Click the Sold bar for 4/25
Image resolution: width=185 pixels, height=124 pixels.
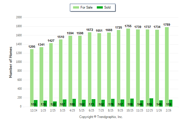[x=74, y=103]
